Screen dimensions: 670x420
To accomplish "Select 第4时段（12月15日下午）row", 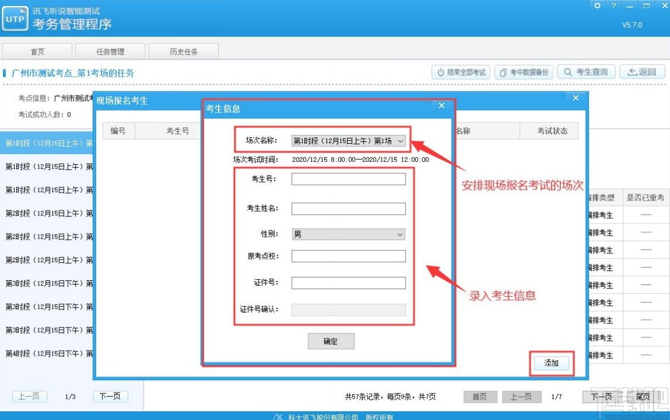I will click(x=46, y=353).
